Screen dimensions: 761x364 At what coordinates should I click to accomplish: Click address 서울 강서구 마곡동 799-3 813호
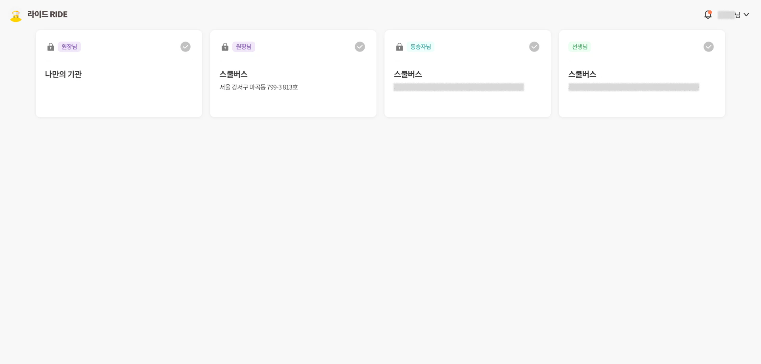[x=259, y=87]
